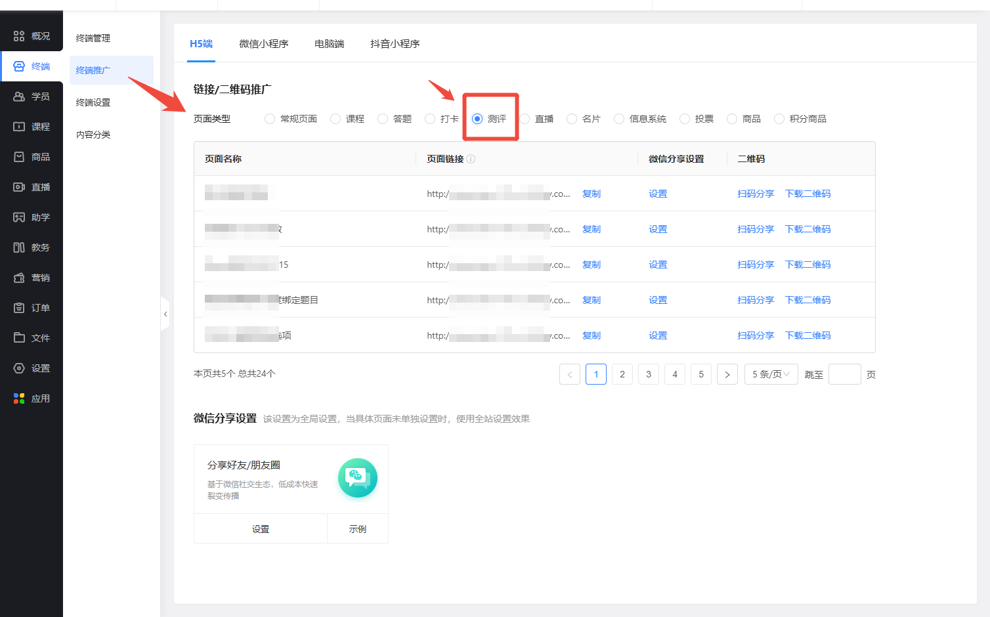Switch to the 微信小程序 tab
This screenshot has height=617, width=990.
pos(263,44)
